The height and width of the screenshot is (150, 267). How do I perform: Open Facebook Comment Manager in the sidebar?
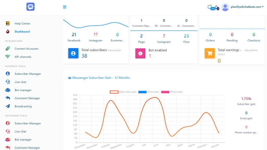27,98
